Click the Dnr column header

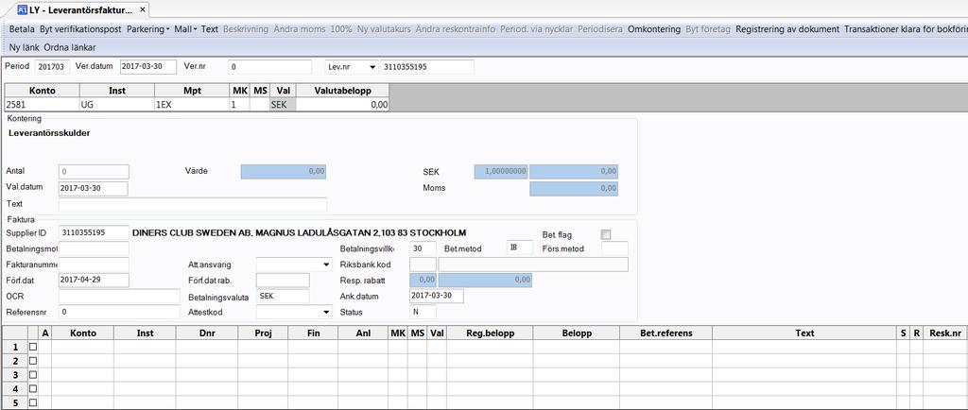coord(207,333)
